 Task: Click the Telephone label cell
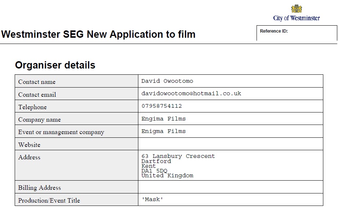pos(77,106)
